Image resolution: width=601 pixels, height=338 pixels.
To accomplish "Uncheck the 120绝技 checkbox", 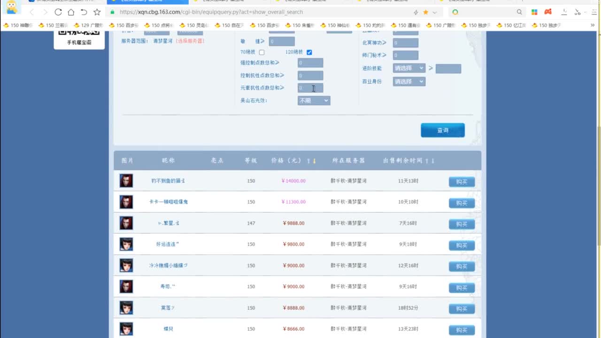I will click(x=309, y=52).
